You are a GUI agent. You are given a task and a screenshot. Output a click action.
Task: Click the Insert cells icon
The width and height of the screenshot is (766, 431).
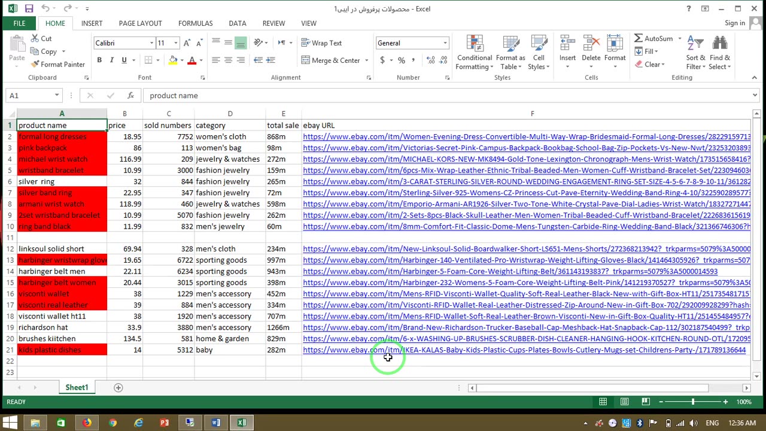pos(567,43)
